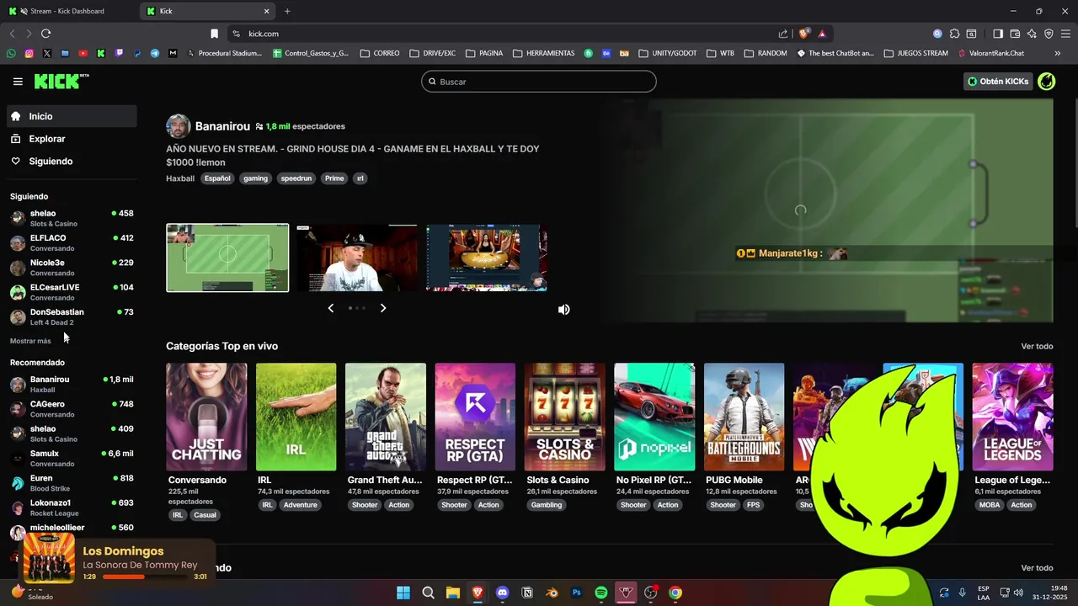Open the Brave Wallet icon
Image resolution: width=1078 pixels, height=606 pixels.
[1015, 34]
